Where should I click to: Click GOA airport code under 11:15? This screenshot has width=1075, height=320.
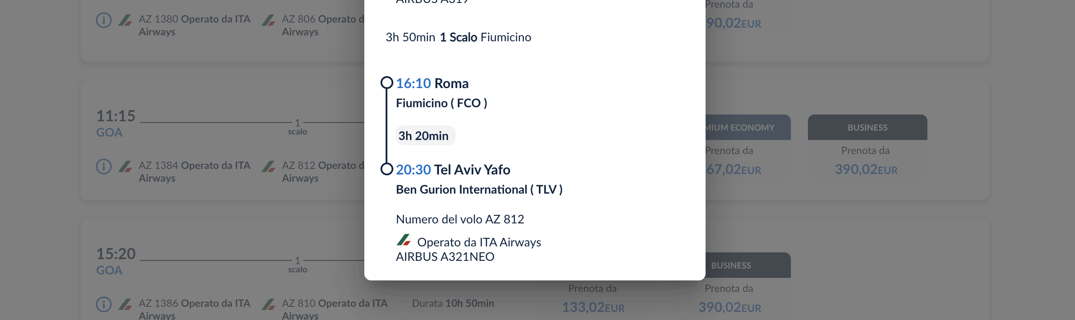tap(109, 133)
